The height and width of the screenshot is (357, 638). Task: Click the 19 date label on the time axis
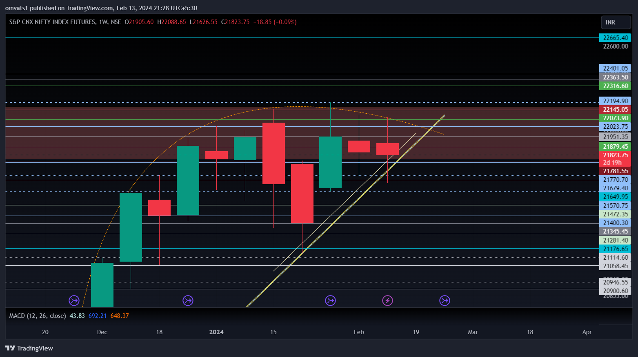[x=416, y=332]
